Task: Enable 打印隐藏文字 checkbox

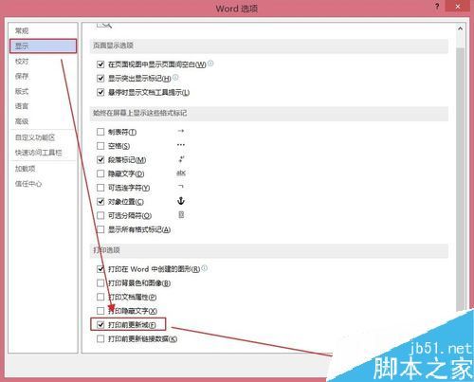Action: click(x=100, y=311)
